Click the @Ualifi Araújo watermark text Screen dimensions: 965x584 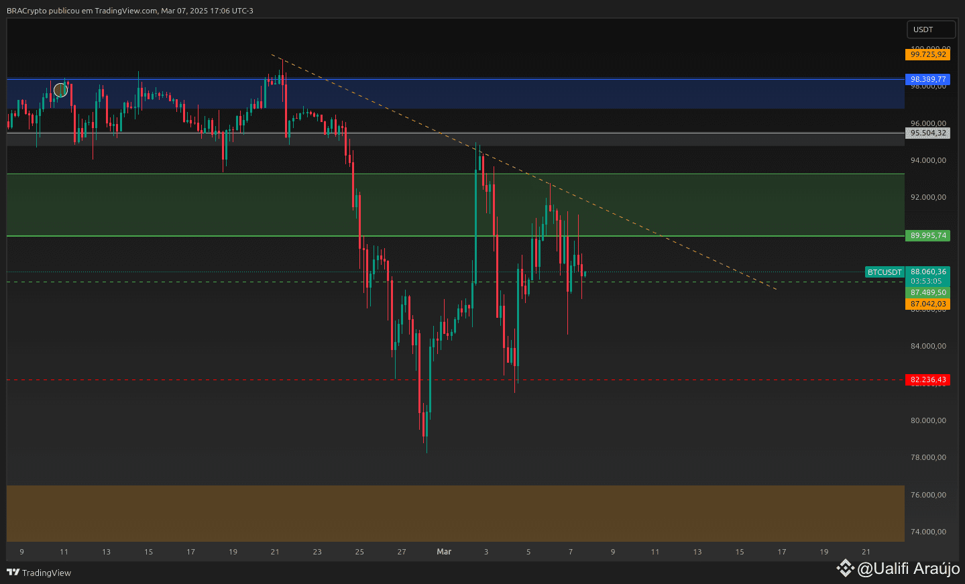(x=909, y=568)
